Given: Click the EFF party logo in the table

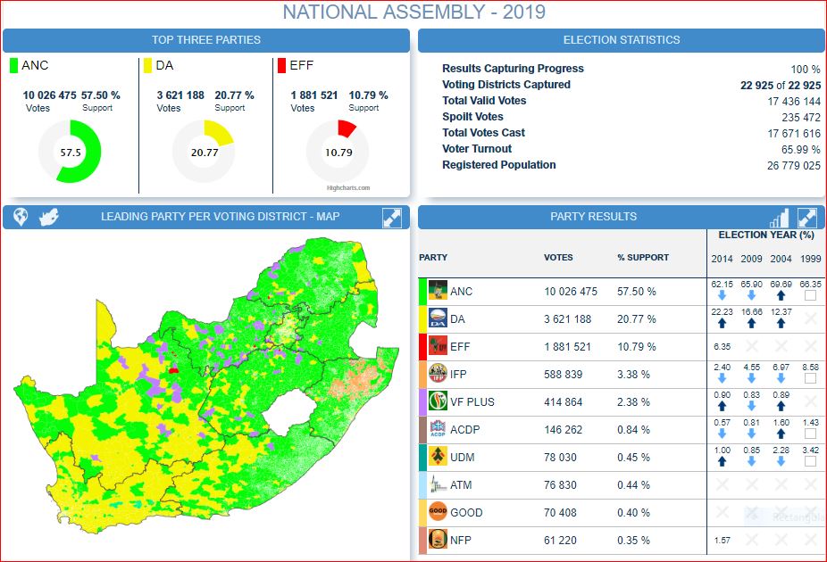Looking at the screenshot, I should (x=438, y=346).
